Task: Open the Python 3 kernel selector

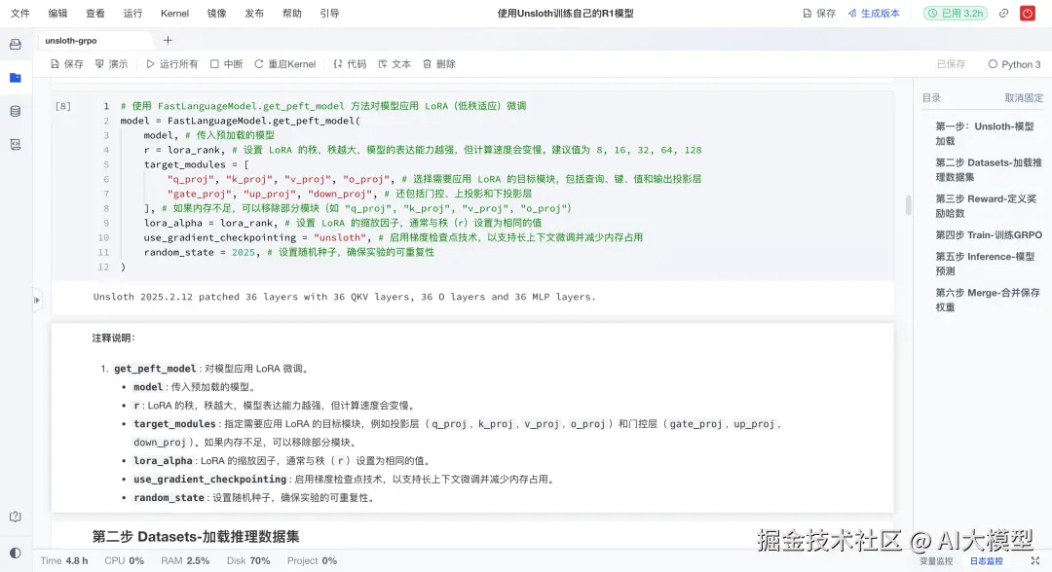Action: (1014, 64)
